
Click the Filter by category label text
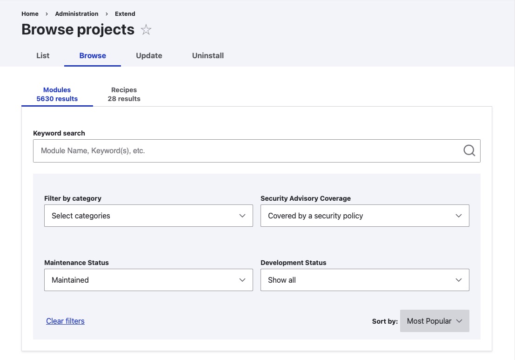click(73, 198)
